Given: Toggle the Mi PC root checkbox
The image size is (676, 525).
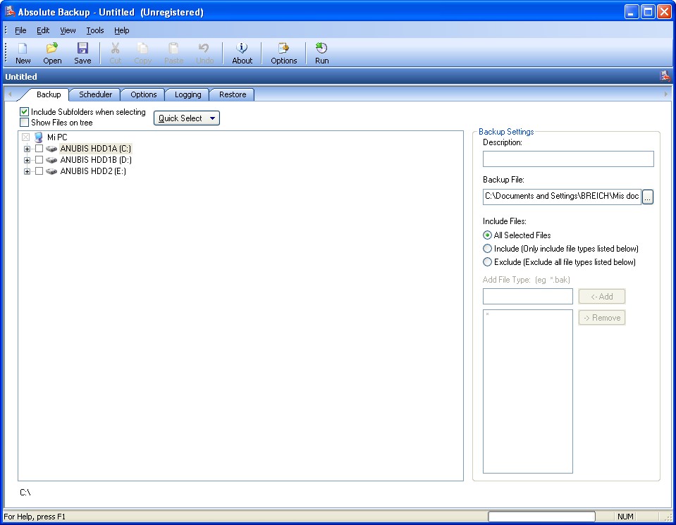Looking at the screenshot, I should tap(25, 137).
